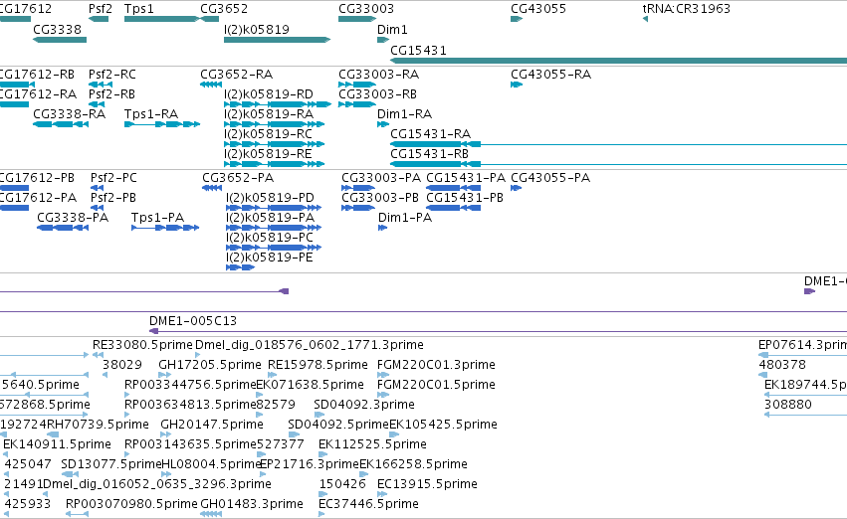
Task: Click the HL08004.5prime label
Action: point(211,464)
